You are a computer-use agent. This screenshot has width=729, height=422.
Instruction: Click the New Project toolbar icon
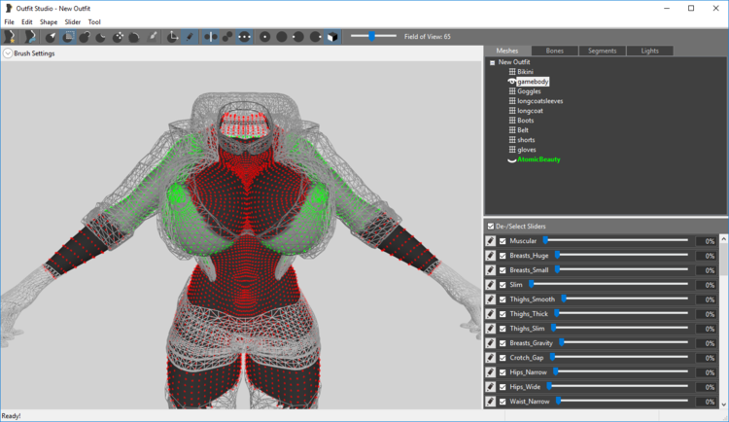(x=10, y=37)
